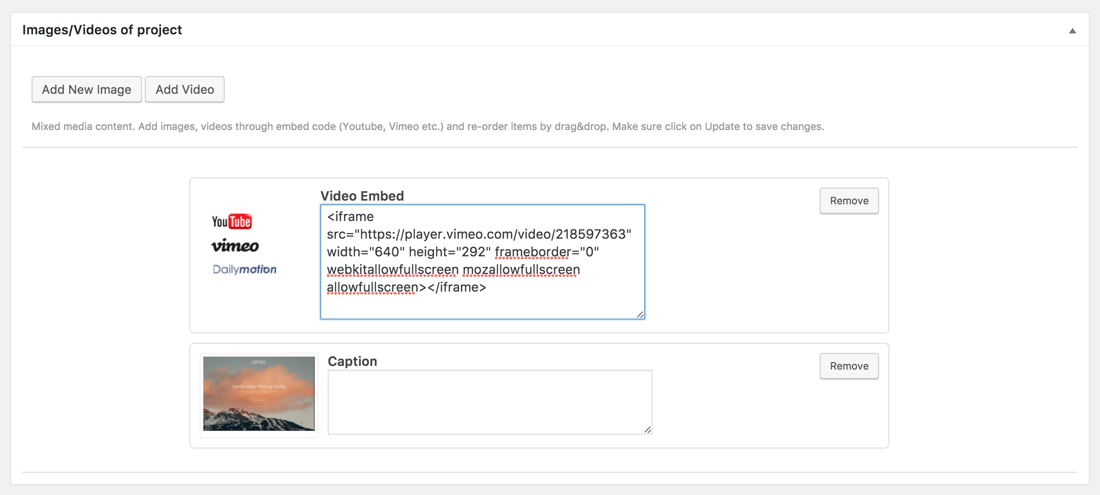Image resolution: width=1100 pixels, height=495 pixels.
Task: Click the Add New Image button
Action: (x=86, y=90)
